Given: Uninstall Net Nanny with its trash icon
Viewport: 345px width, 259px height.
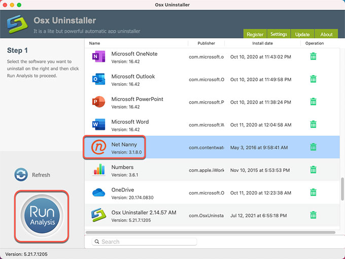Looking at the screenshot, I should (313, 147).
